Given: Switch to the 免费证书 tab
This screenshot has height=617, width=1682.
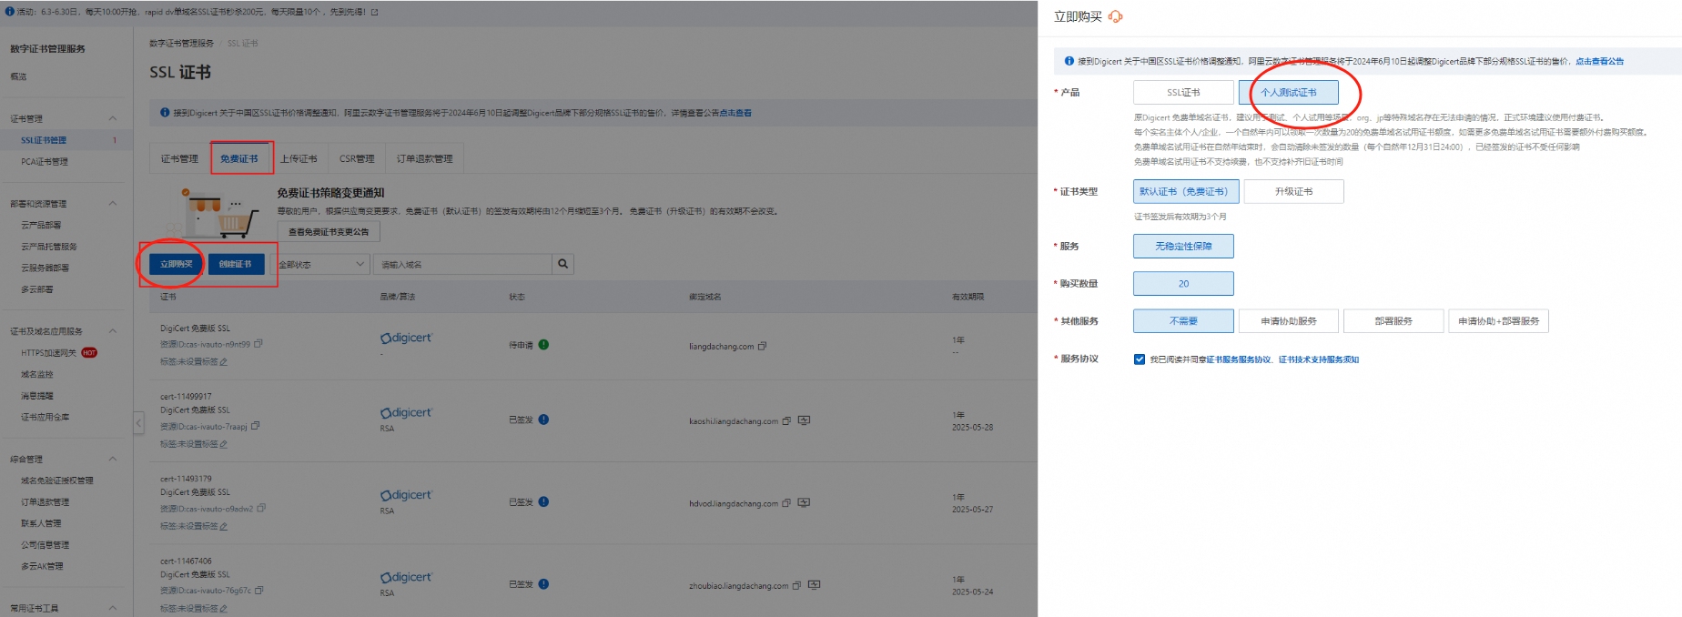Looking at the screenshot, I should tap(239, 158).
